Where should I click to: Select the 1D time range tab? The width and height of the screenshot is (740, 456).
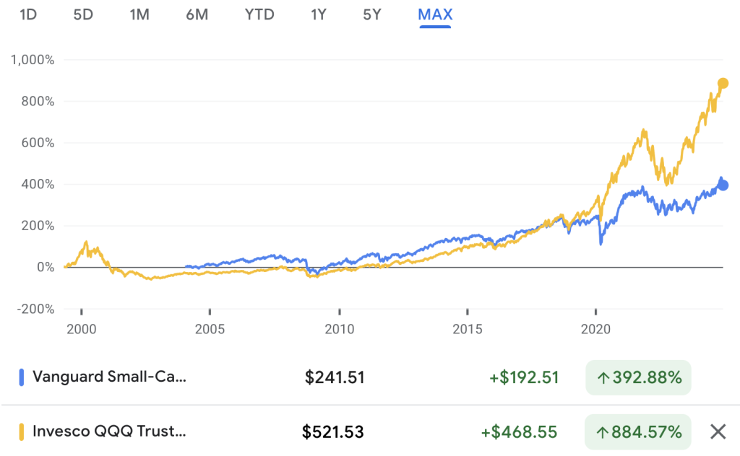(27, 14)
